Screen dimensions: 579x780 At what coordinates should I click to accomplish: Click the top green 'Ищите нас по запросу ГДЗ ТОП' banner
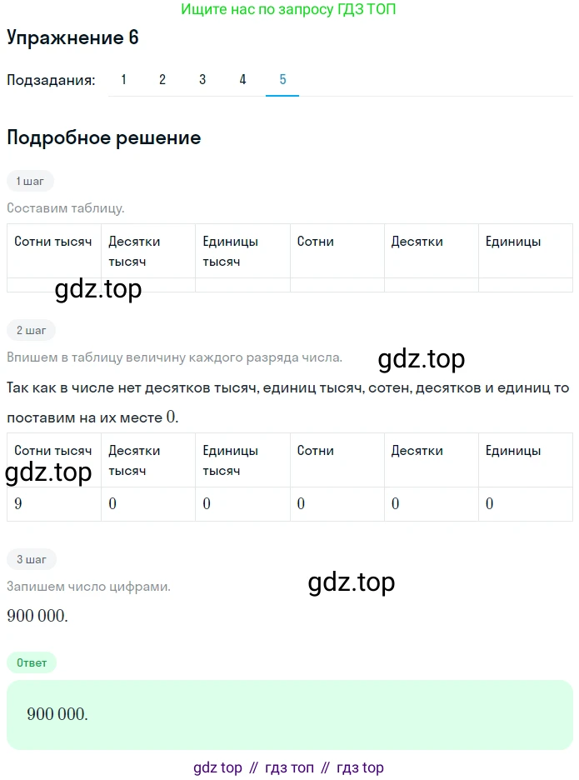click(288, 9)
